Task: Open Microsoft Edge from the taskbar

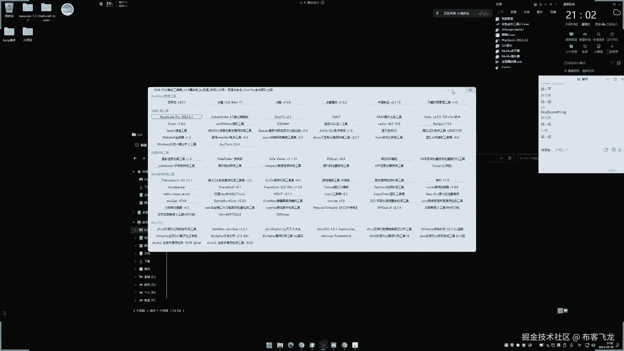Action: pyautogui.click(x=291, y=345)
